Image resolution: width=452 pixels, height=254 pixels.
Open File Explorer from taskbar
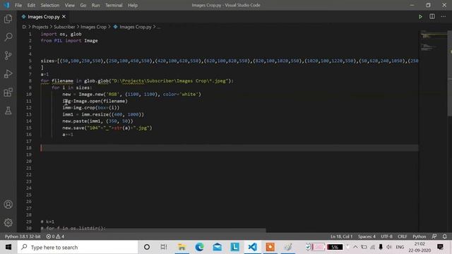(182, 247)
